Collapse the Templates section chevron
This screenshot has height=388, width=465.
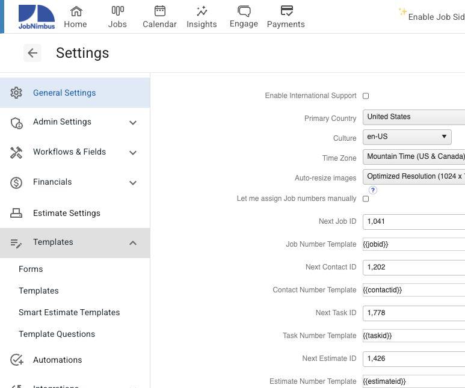tap(133, 242)
